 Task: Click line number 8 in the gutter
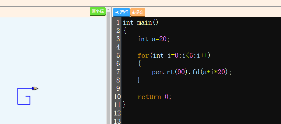118,80
